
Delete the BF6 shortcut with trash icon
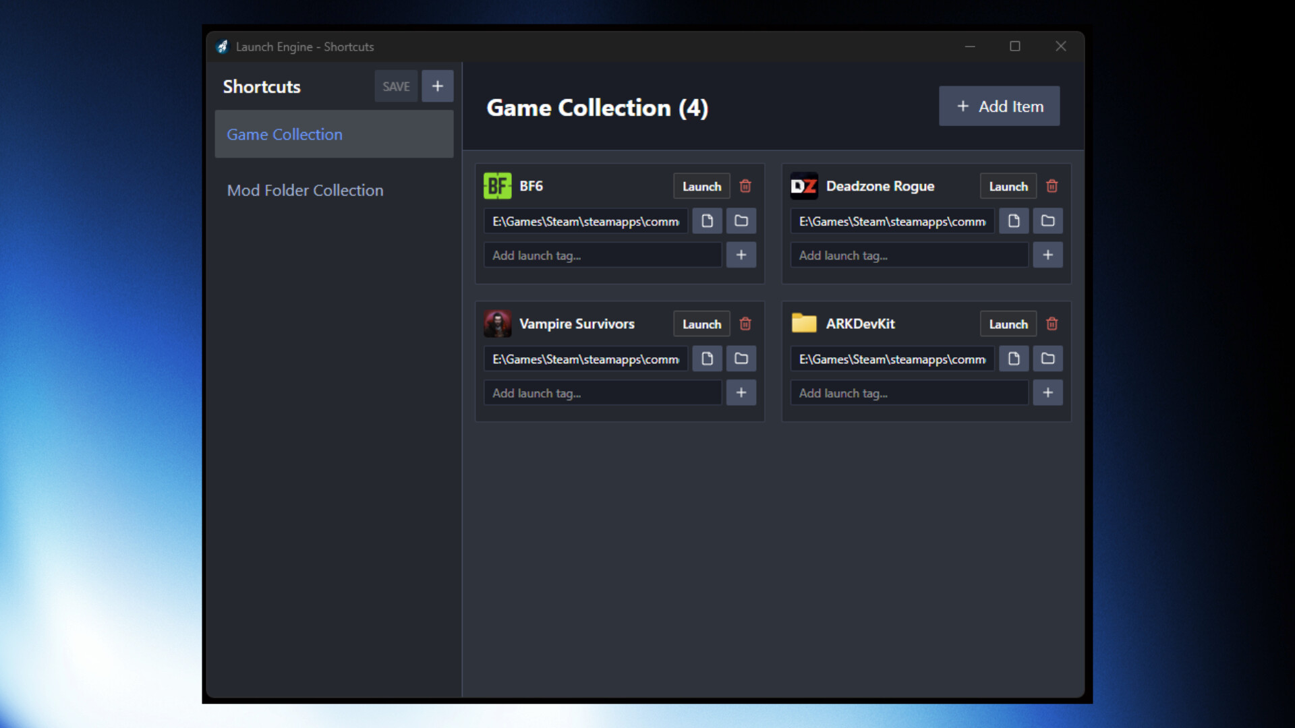pyautogui.click(x=745, y=186)
